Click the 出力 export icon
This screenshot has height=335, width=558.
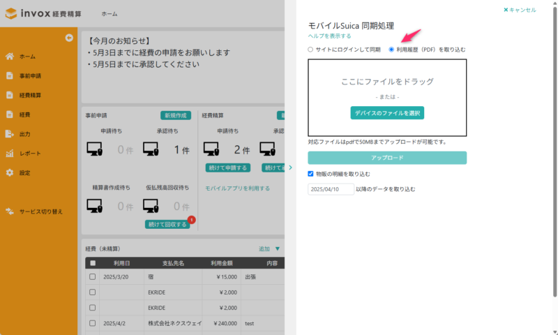tap(10, 134)
